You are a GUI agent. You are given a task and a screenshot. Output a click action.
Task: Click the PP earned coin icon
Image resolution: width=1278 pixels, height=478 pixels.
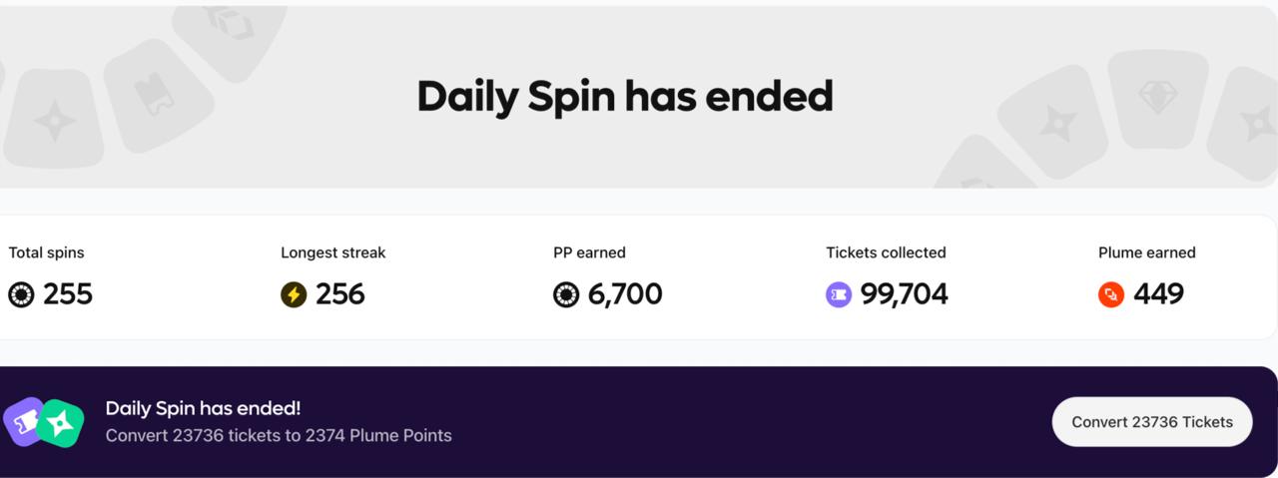[x=566, y=294]
